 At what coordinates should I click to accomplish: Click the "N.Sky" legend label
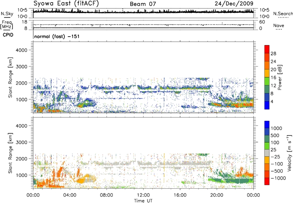7,14
